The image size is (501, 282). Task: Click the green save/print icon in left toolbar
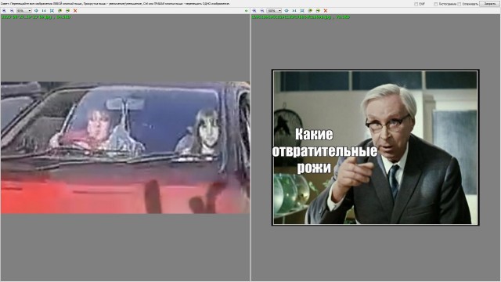pos(67,10)
